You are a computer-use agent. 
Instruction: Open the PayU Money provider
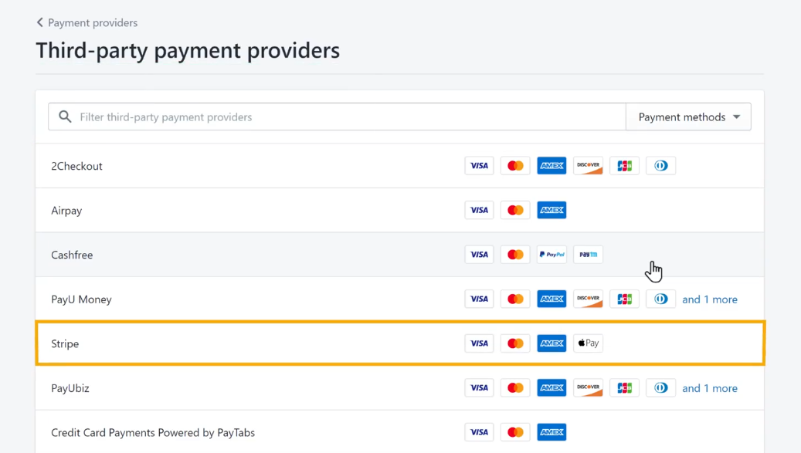[399, 299]
